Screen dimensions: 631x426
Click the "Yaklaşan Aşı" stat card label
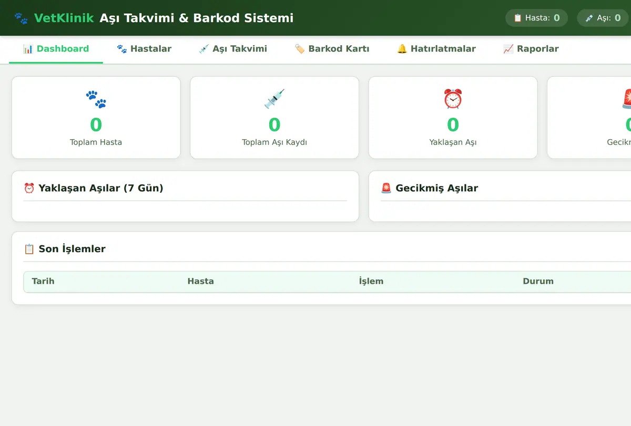pos(453,142)
